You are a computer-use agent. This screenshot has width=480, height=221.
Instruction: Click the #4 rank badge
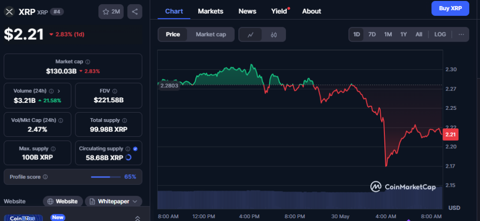(57, 12)
